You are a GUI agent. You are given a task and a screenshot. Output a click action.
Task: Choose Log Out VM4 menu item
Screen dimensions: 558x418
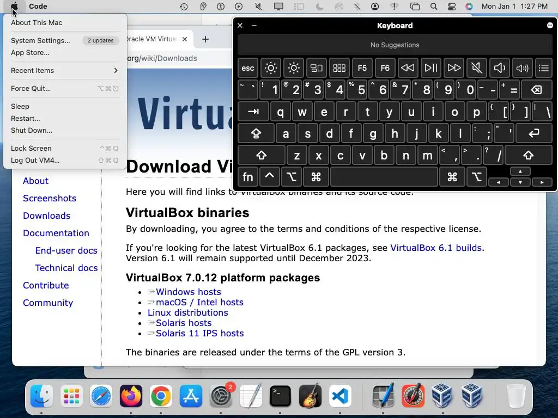(x=65, y=161)
